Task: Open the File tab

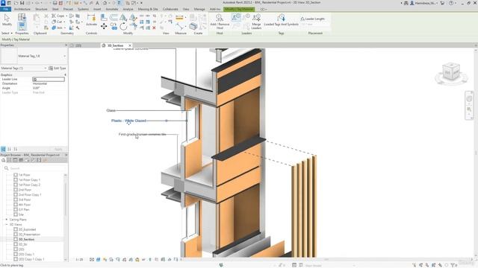Action: [x=5, y=9]
